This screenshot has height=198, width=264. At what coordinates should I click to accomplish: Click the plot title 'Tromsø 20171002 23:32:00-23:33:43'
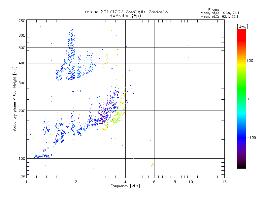[125, 12]
